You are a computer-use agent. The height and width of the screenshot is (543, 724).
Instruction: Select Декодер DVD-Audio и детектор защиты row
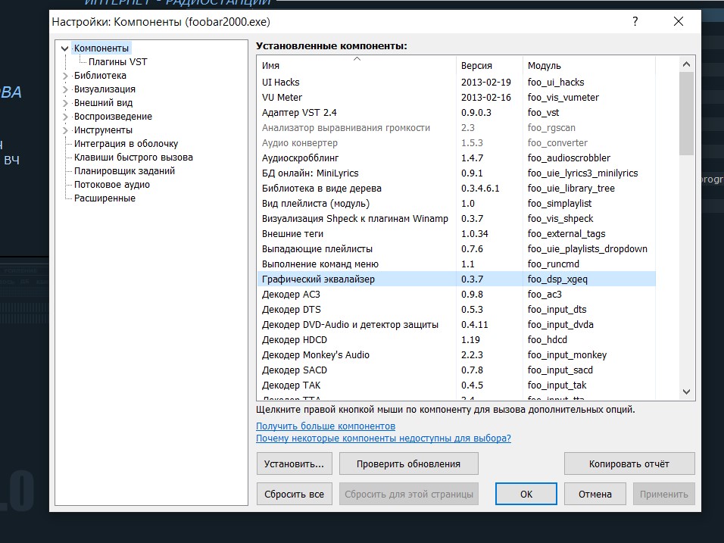(x=456, y=325)
